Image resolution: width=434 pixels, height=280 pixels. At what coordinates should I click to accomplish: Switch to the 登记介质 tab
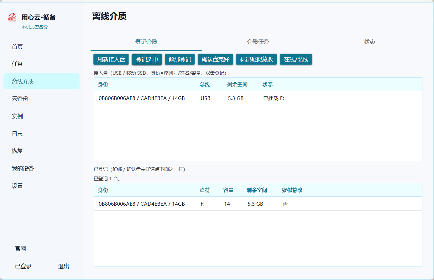(x=146, y=42)
